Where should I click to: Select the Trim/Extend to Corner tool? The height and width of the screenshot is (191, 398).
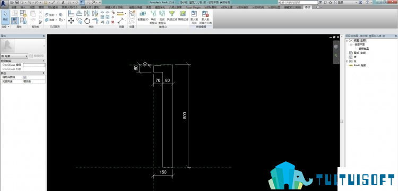(95, 21)
